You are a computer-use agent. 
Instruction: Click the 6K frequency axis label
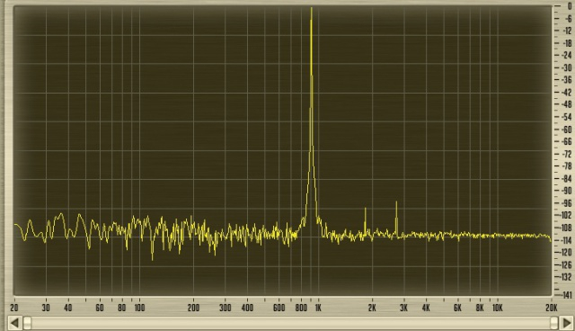point(457,308)
